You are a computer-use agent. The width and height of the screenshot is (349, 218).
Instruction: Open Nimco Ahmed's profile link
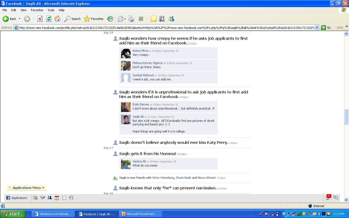(x=206, y=178)
